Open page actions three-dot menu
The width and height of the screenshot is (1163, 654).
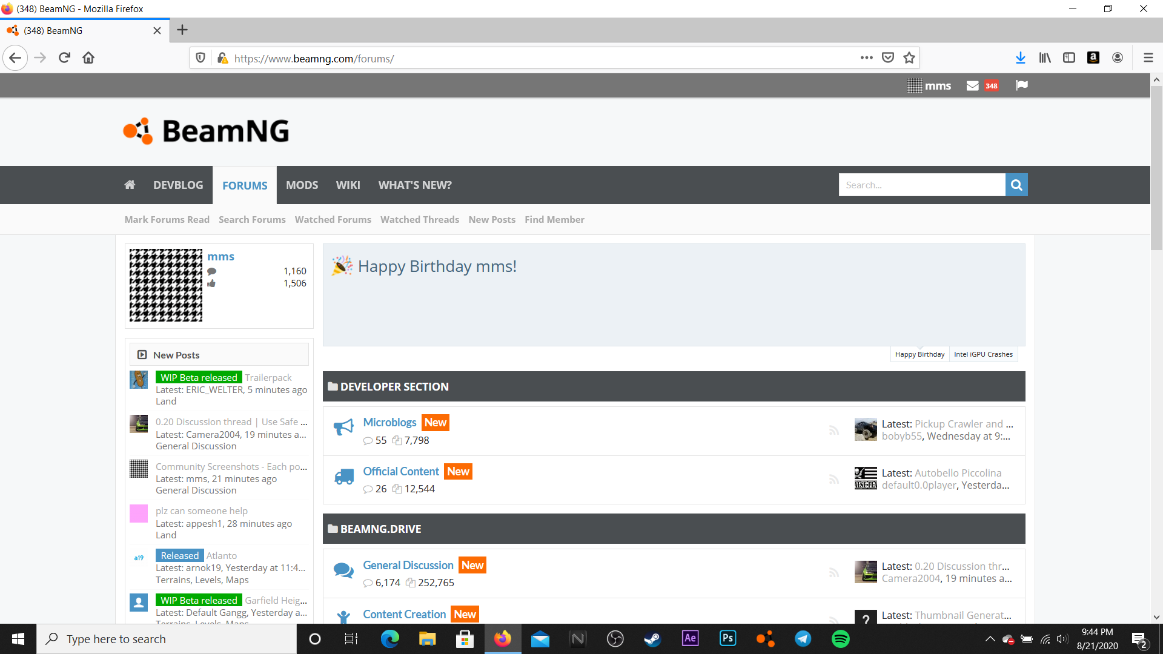point(867,58)
